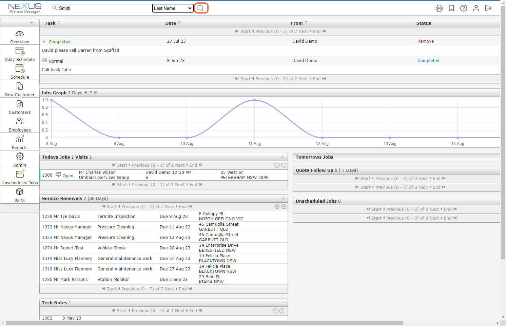Select Unscheduled Jobs in the navigation menu
The image size is (506, 326).
point(19,177)
